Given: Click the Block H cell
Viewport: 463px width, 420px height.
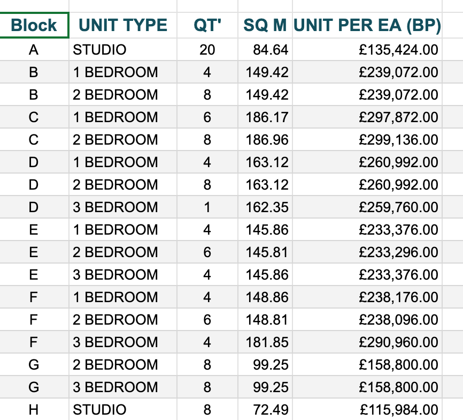Looking at the screenshot, I should 34,410.
